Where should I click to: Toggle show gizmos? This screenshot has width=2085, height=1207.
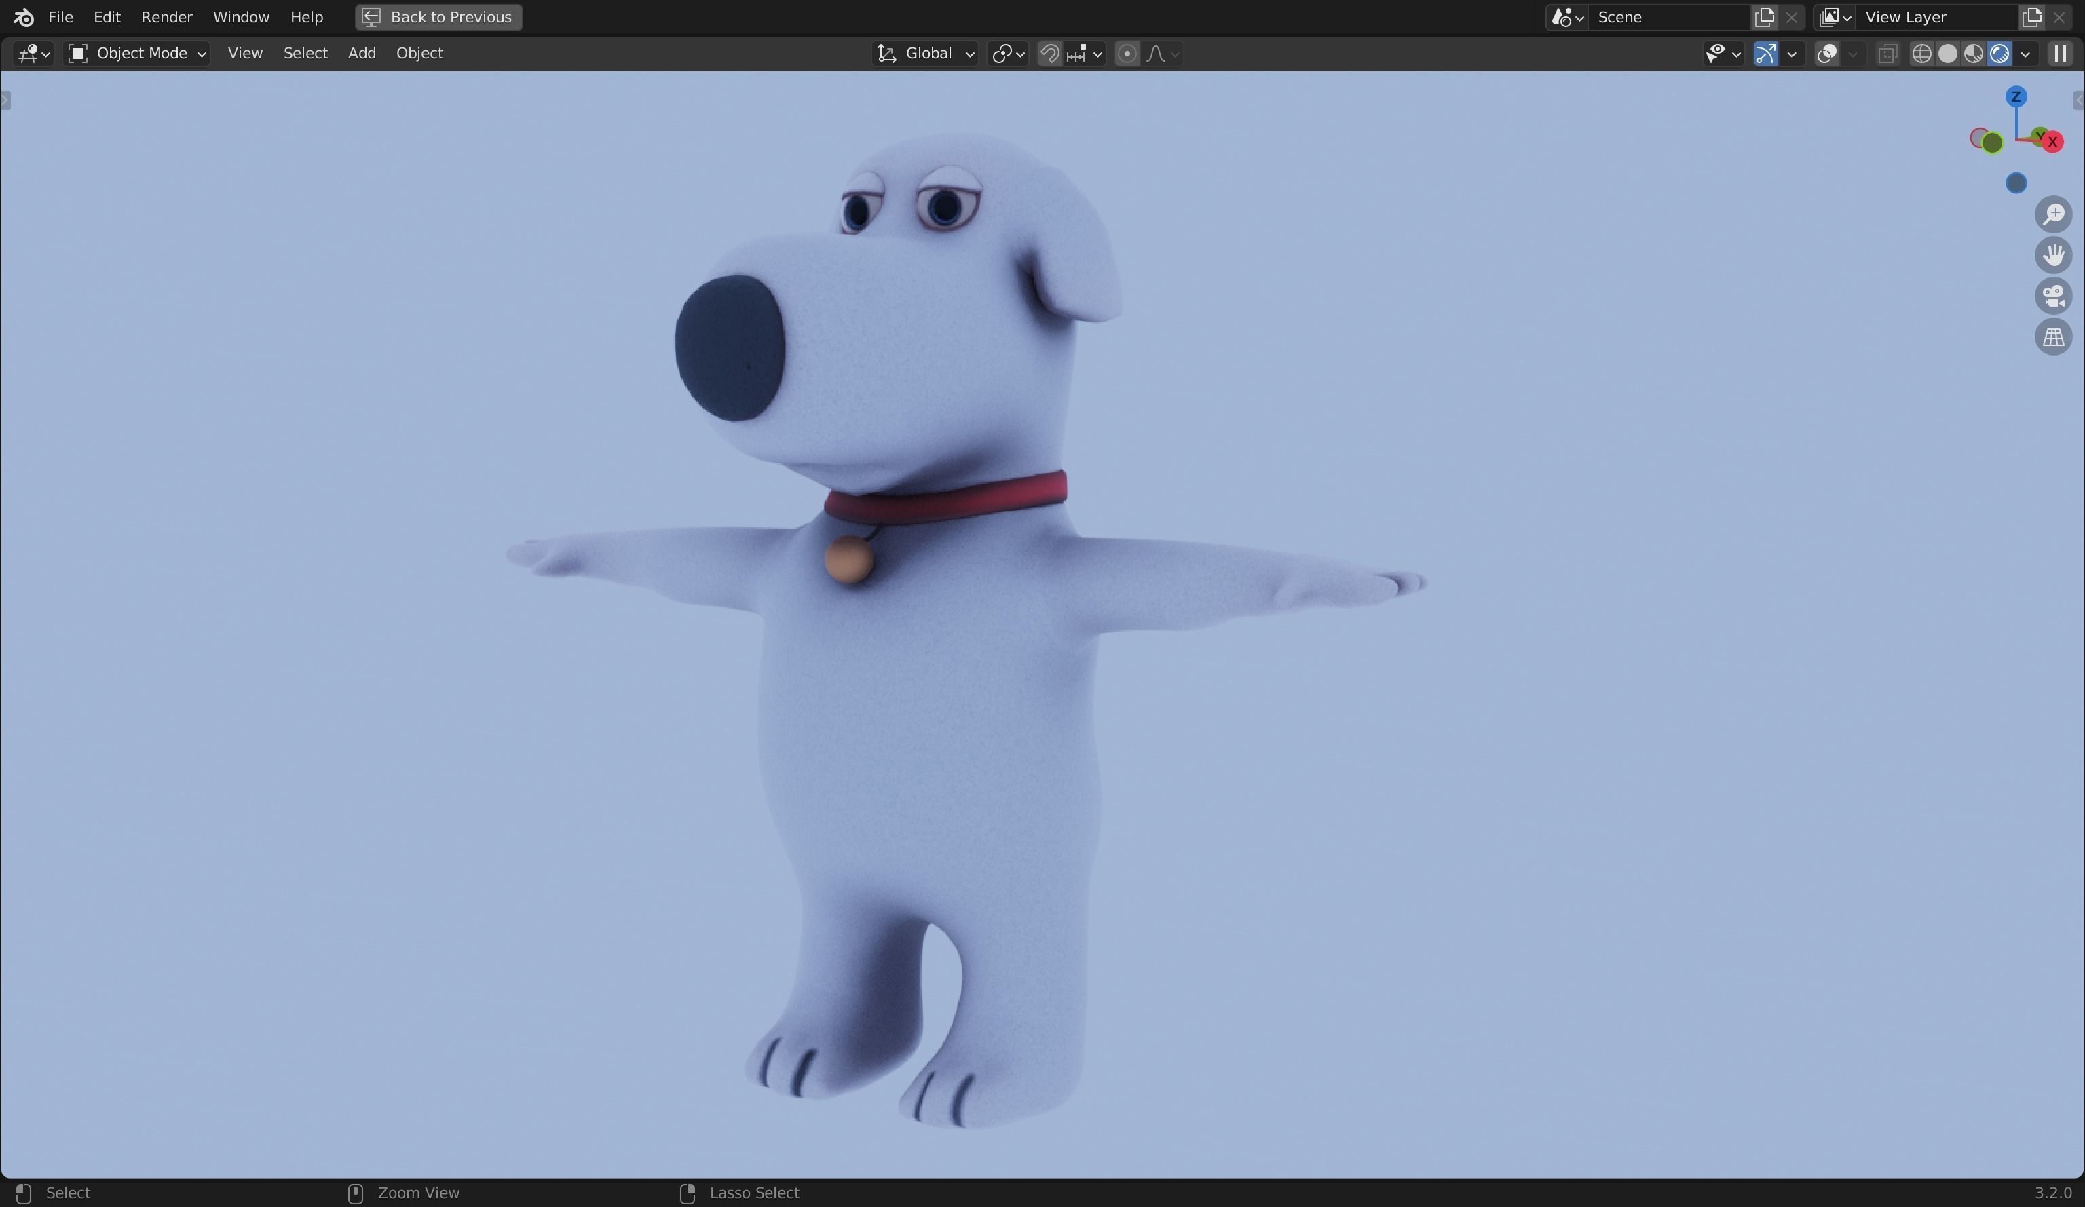pyautogui.click(x=1765, y=54)
